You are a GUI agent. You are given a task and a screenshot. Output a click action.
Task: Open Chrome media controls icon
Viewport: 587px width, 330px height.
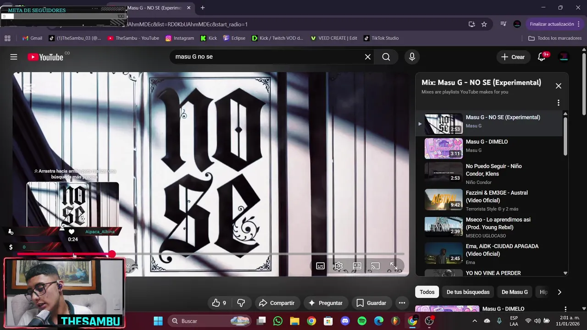coord(504,24)
